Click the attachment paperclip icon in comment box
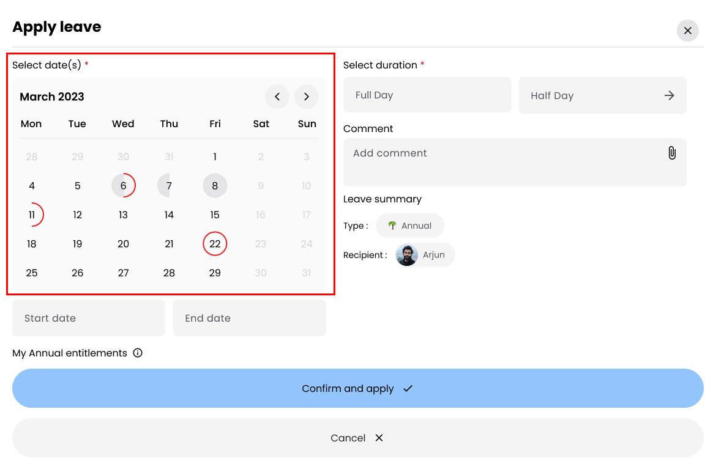Screen dimensions: 716x472 (x=671, y=152)
